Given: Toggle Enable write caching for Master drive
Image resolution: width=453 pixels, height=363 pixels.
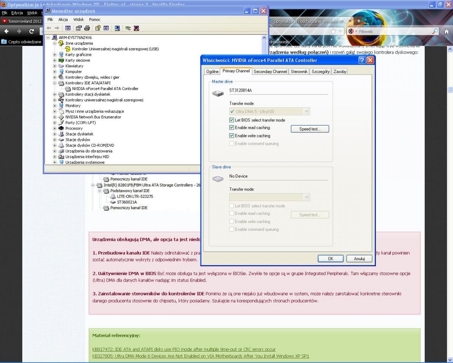Looking at the screenshot, I should [x=232, y=136].
